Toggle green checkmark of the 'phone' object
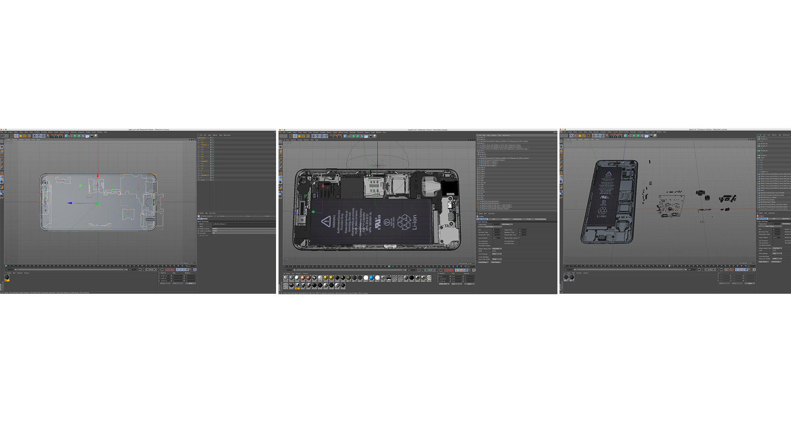 pyautogui.click(x=213, y=138)
